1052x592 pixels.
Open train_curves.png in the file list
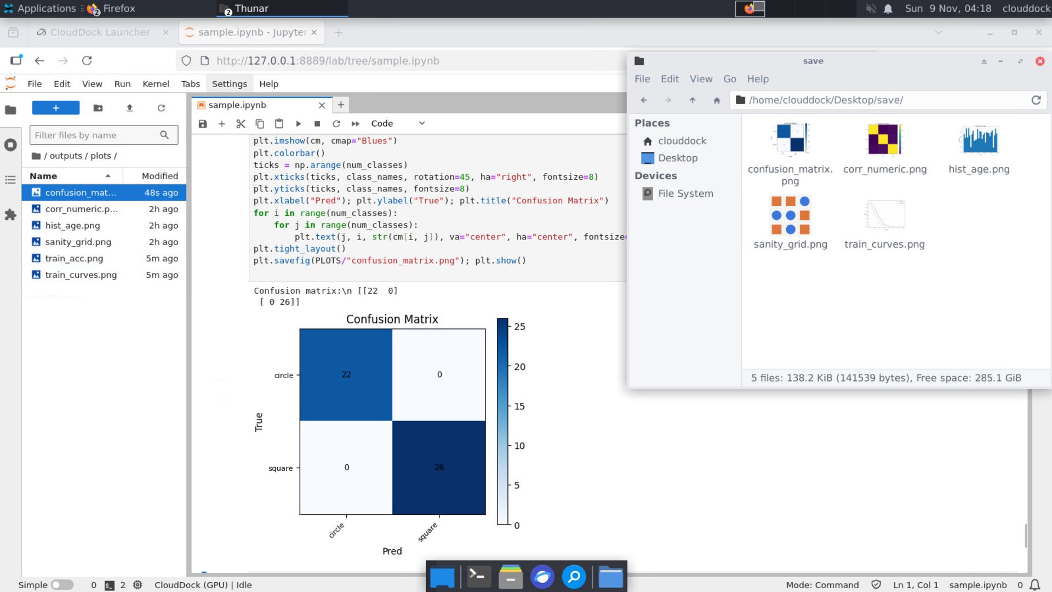tap(81, 275)
